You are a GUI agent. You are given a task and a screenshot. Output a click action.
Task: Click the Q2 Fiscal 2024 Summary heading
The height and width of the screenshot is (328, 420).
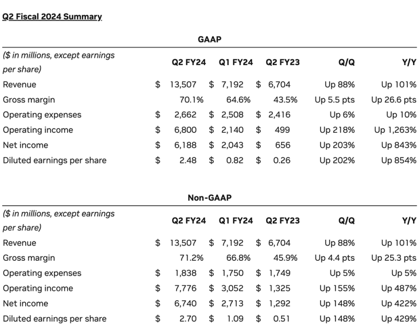click(x=52, y=16)
